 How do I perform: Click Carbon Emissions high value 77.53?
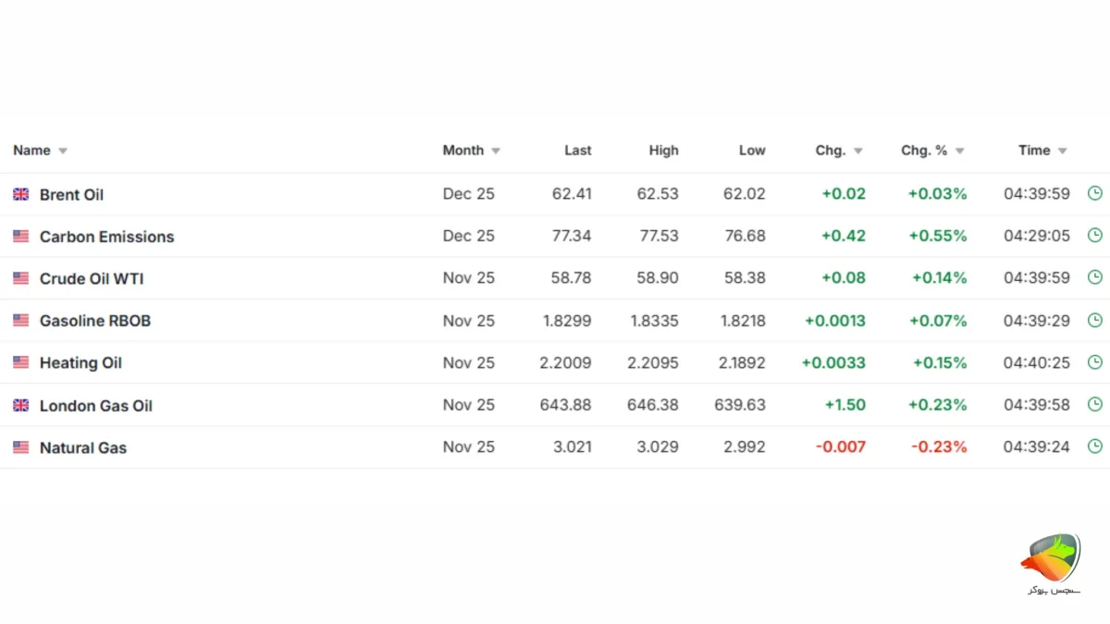coord(658,236)
